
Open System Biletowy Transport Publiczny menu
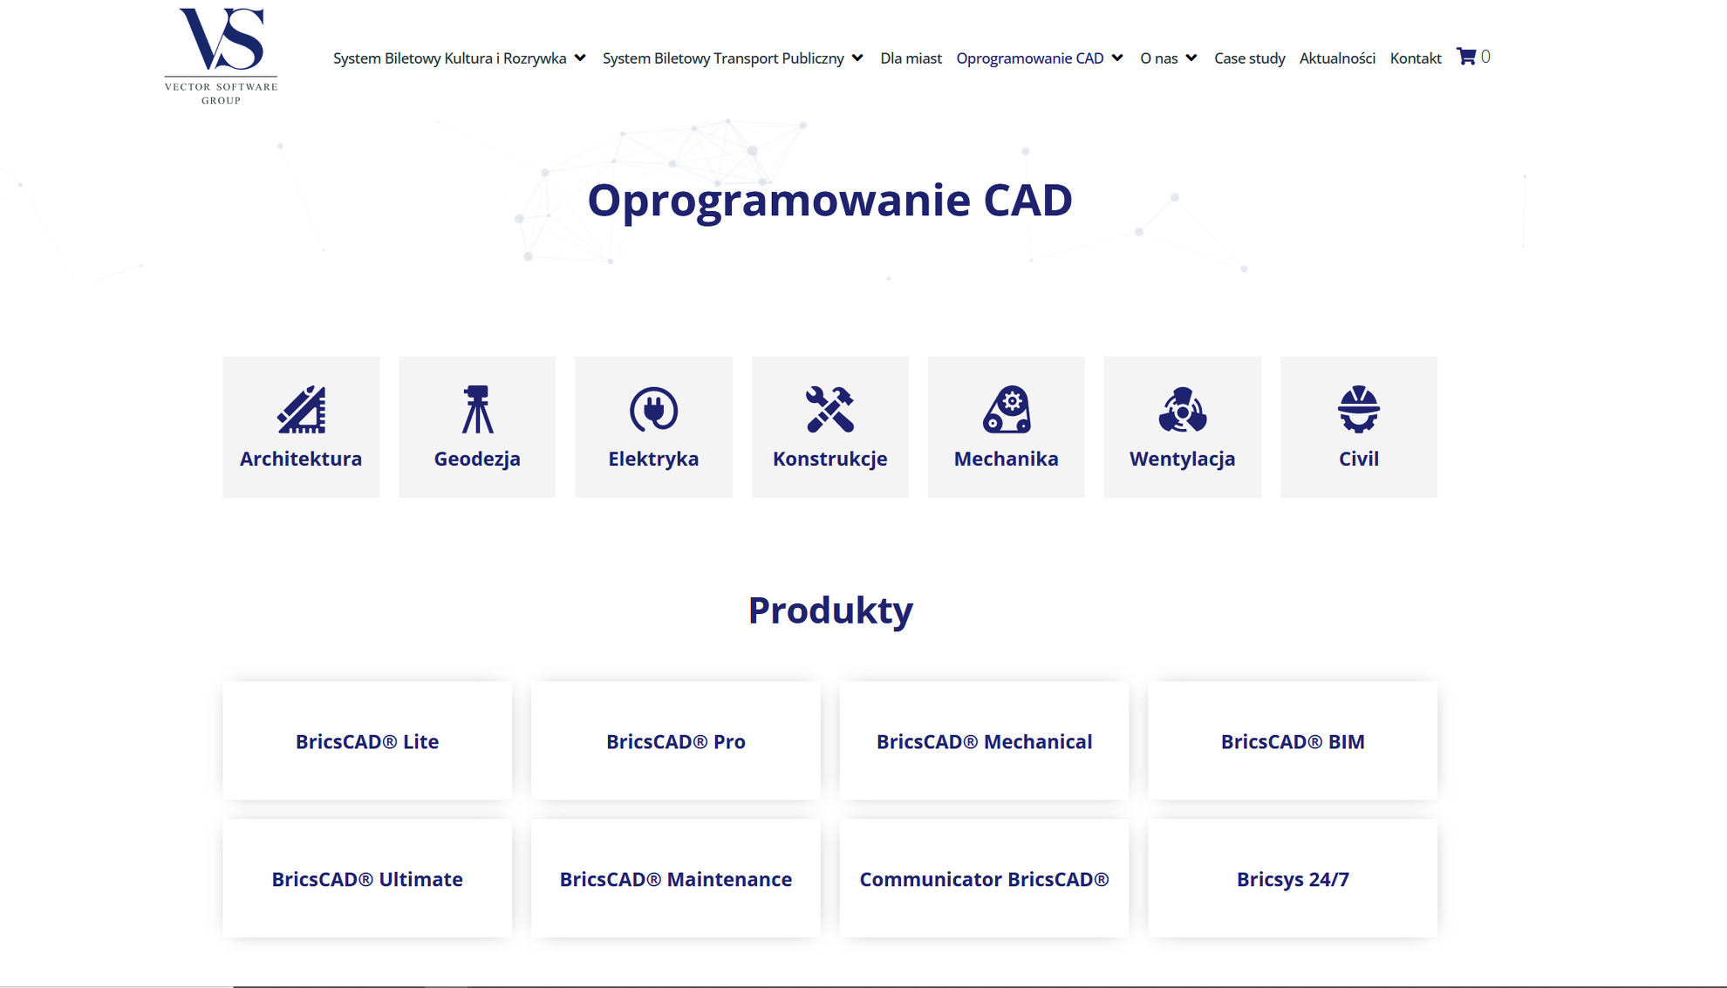(x=723, y=58)
